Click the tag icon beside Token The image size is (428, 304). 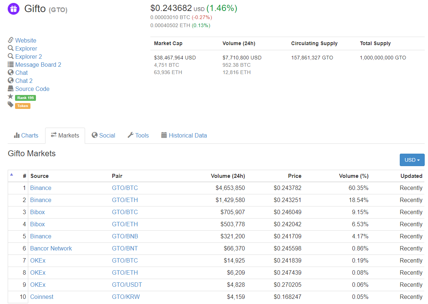[x=11, y=105]
